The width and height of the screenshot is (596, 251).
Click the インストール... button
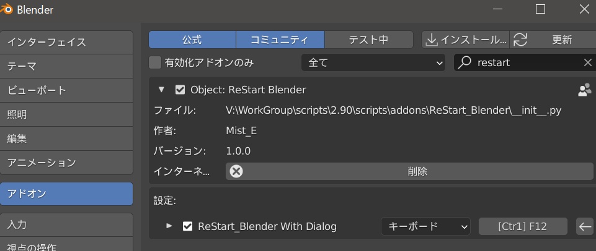(x=465, y=40)
